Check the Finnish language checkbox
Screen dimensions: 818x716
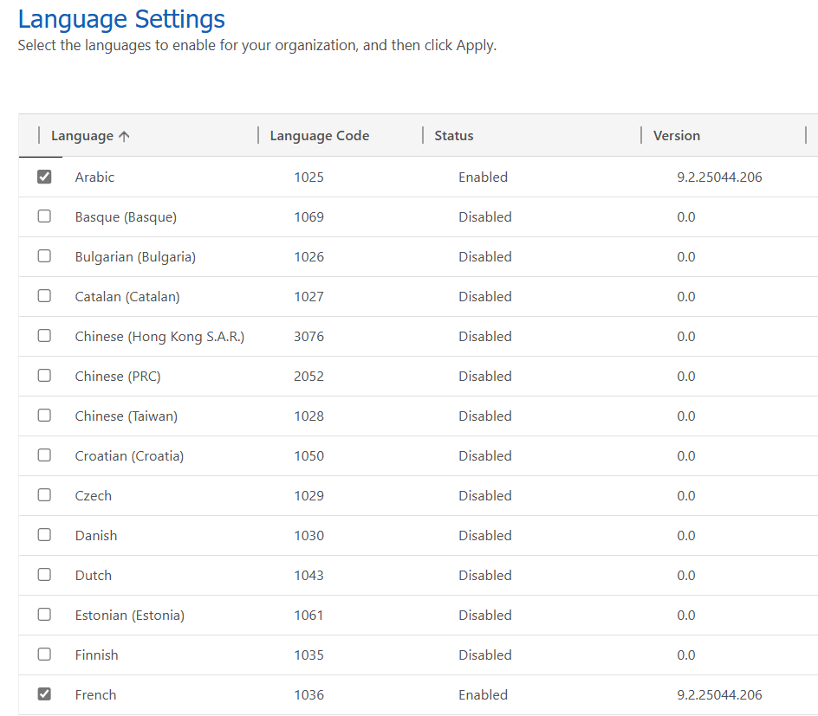44,654
